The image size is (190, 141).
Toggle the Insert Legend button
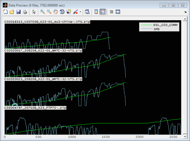[x=103, y=12]
